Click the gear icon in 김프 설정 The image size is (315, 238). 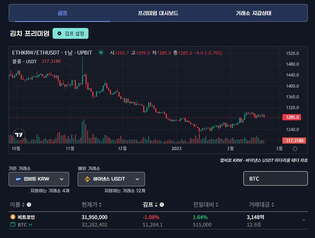[59, 33]
